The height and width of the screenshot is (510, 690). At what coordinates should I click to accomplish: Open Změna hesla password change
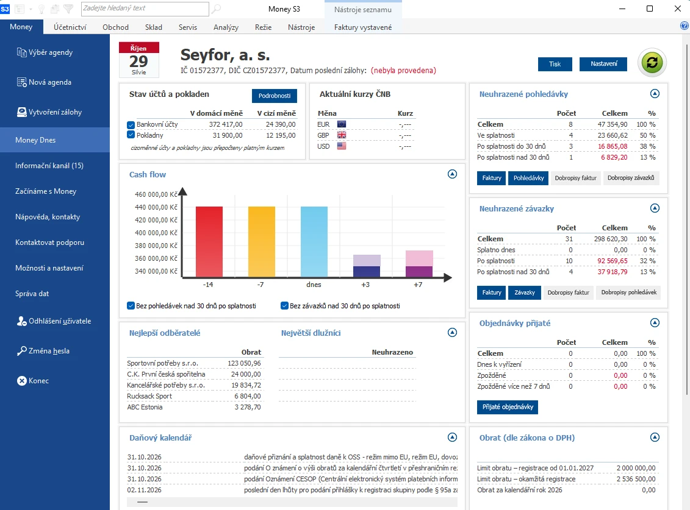click(x=43, y=351)
